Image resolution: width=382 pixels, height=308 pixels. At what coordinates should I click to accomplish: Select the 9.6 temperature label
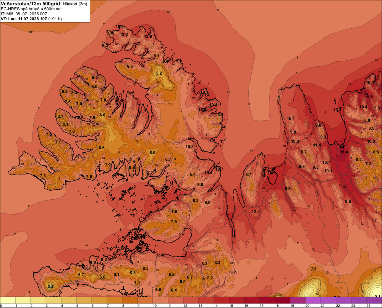click(348, 201)
